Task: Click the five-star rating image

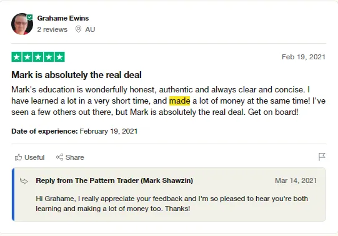Action: pyautogui.click(x=38, y=57)
